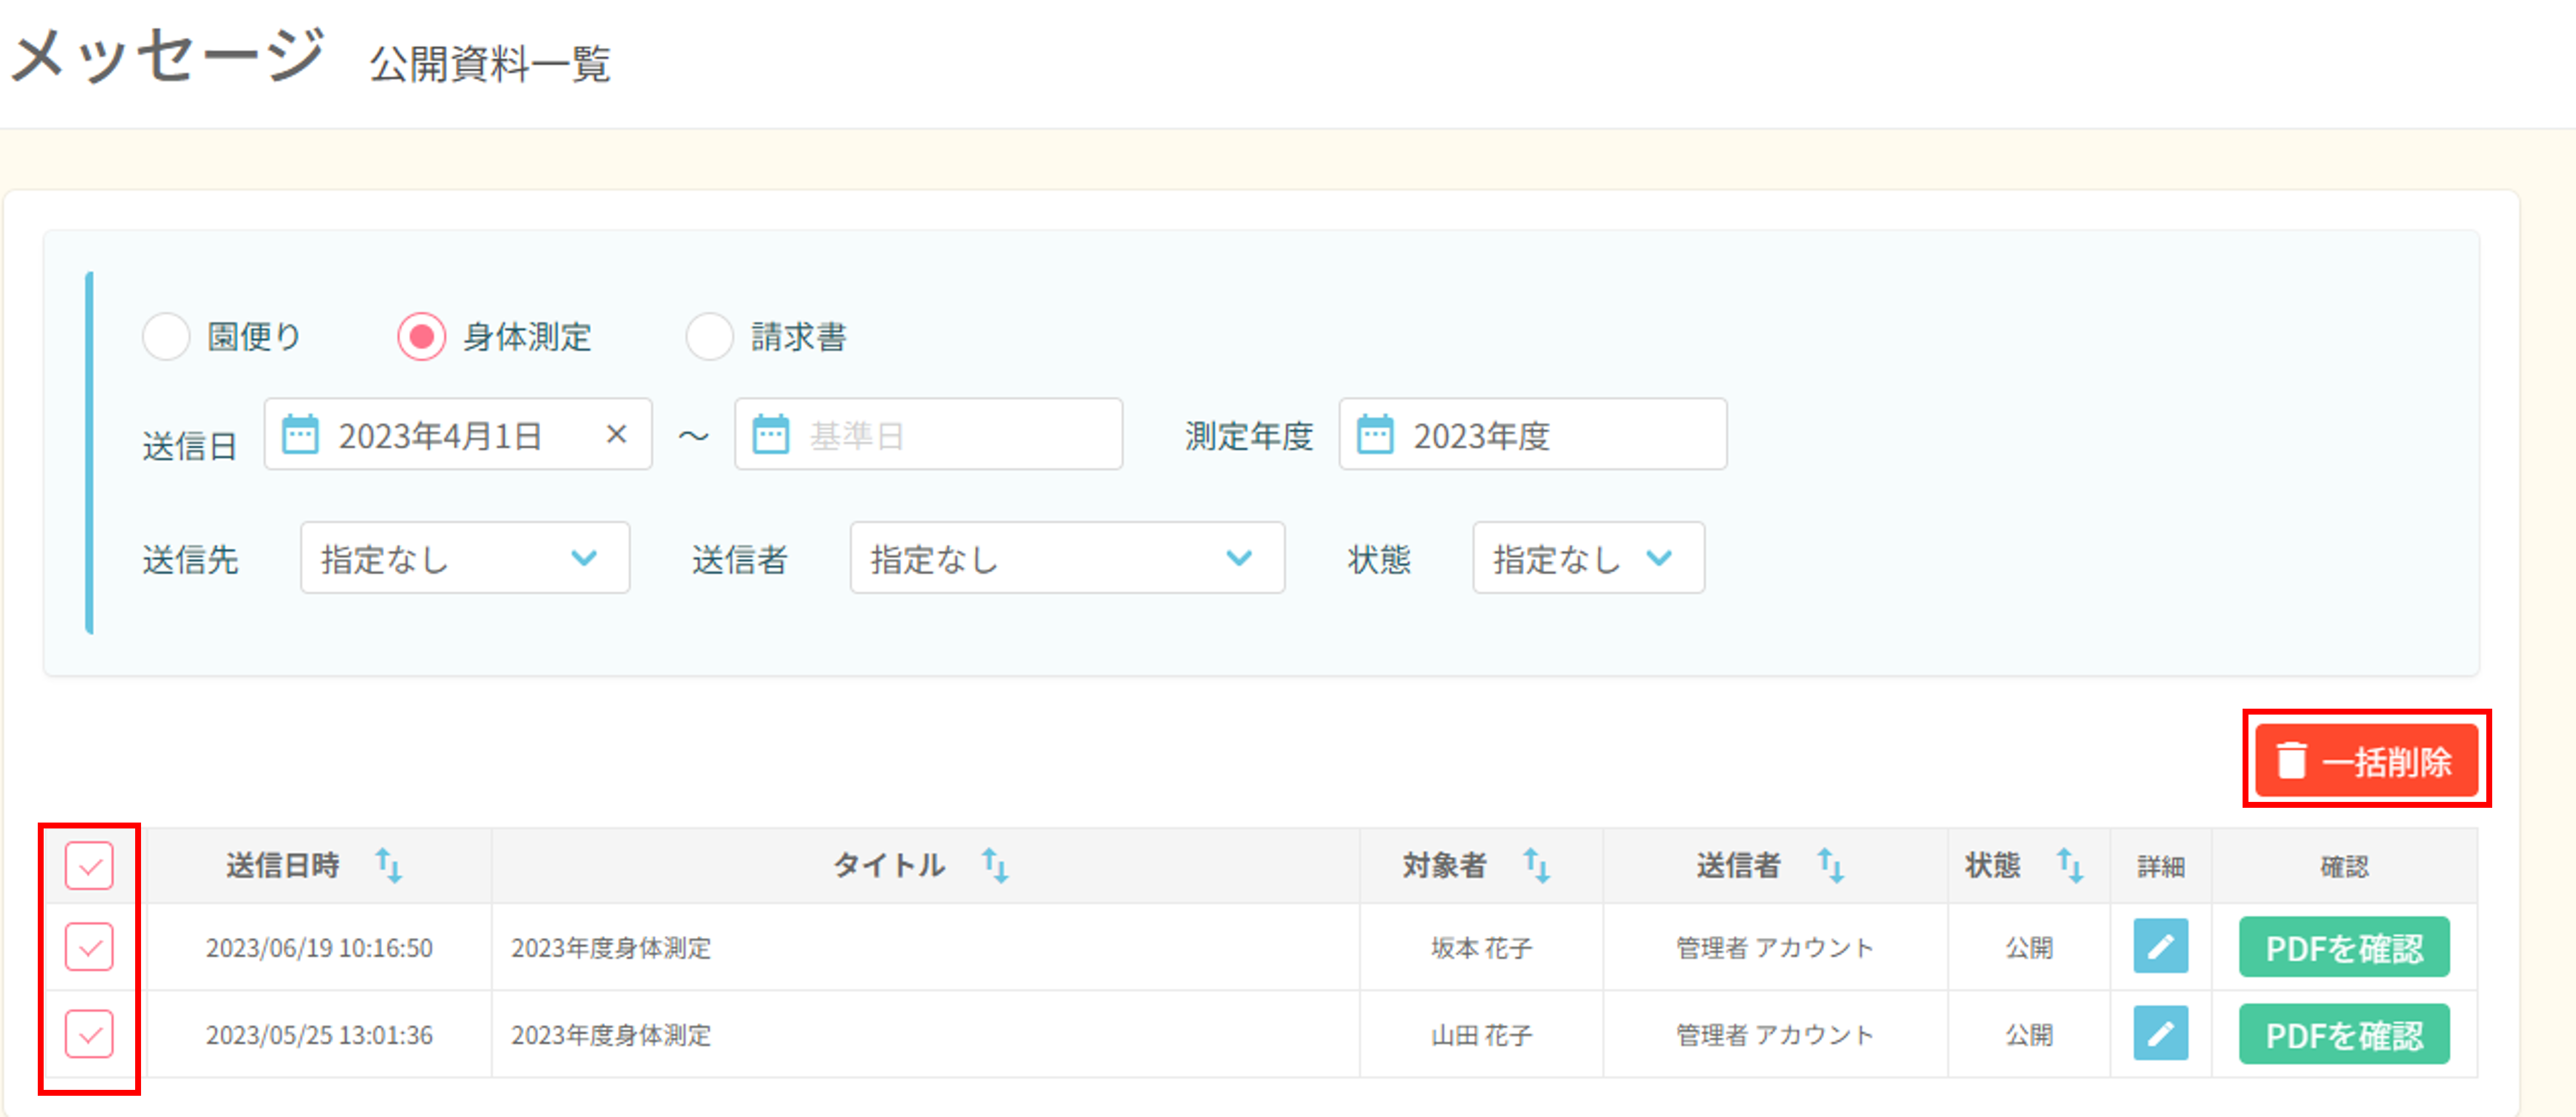
Task: Click title 2023年度身体測定 in 坂本 花子 row
Action: point(611,947)
